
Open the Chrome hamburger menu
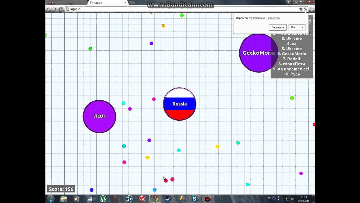pyautogui.click(x=312, y=9)
